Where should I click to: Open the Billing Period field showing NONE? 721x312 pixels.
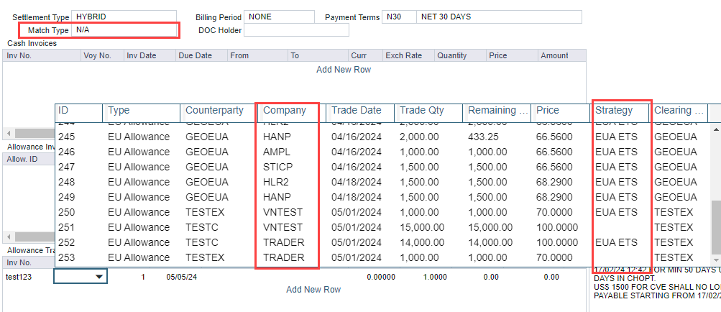pyautogui.click(x=278, y=17)
